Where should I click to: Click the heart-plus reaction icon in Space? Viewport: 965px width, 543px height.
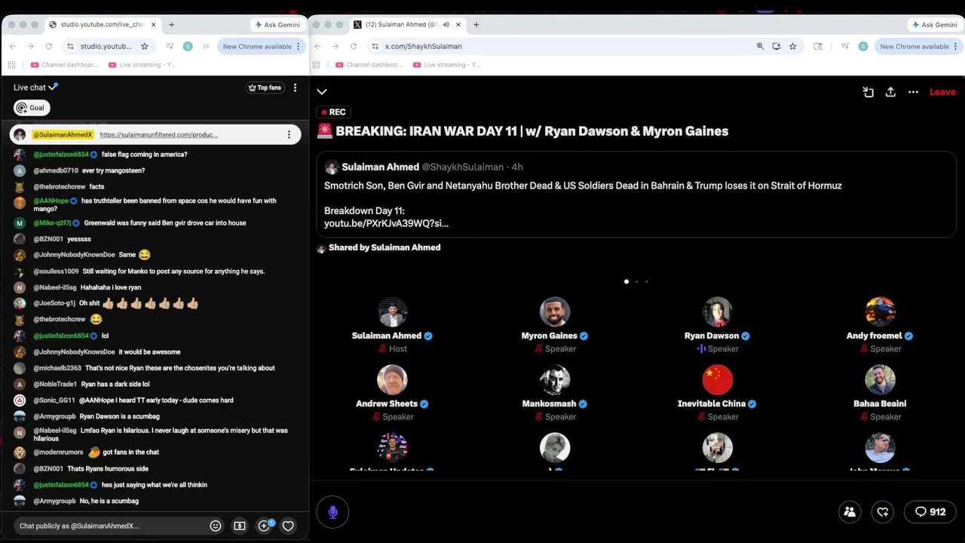tap(883, 511)
